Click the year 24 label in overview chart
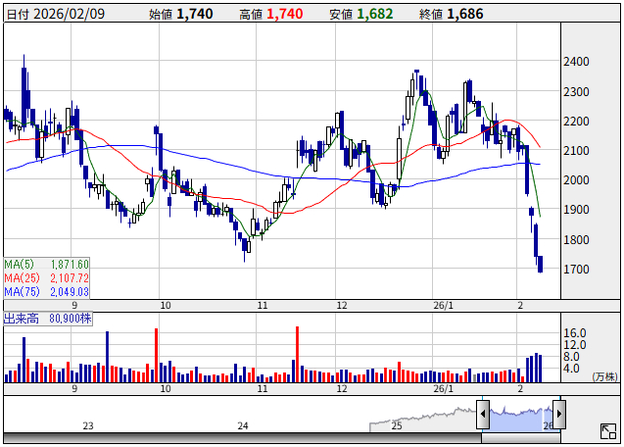624x447 pixels. point(243,425)
